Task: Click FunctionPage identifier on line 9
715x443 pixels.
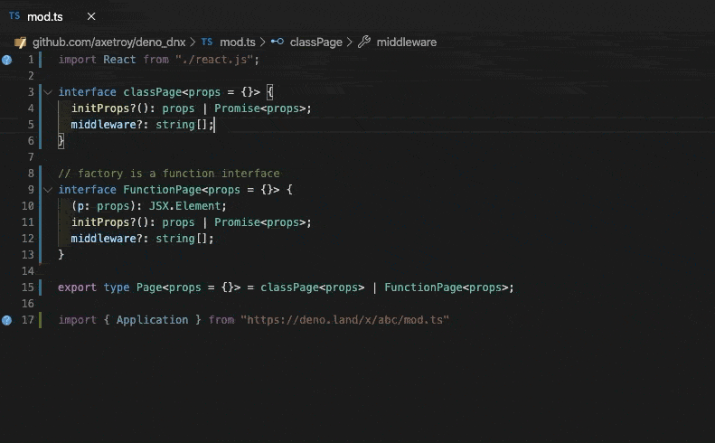Action: point(162,190)
